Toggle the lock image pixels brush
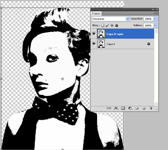This screenshot has height=150, width=168. coord(107,25)
